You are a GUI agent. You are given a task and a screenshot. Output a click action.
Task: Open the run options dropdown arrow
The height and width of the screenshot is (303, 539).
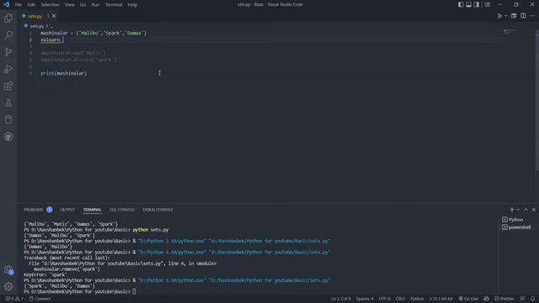[505, 16]
